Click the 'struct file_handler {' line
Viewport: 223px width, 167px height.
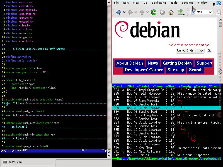coord(21,80)
